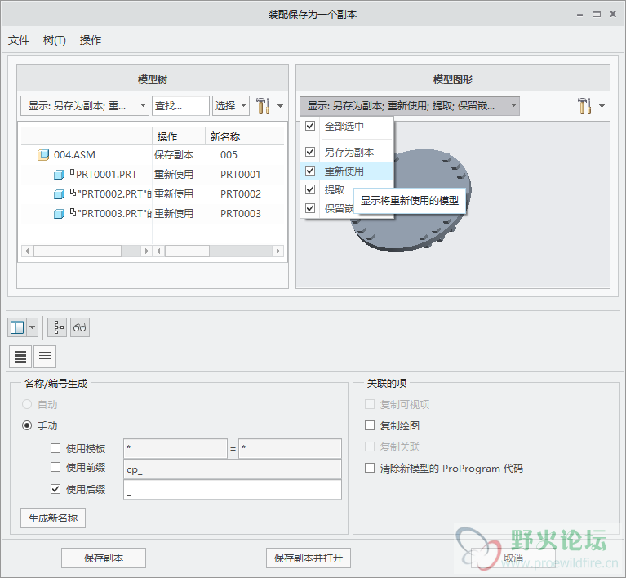Screen dimensions: 626x578
Task: Open model graphics 显示 filter dropdown
Action: [410, 106]
